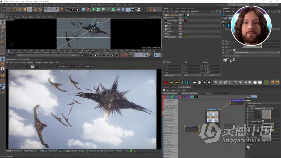Click the timeline playhead at frame 0
The image size is (281, 158).
tap(8, 51)
